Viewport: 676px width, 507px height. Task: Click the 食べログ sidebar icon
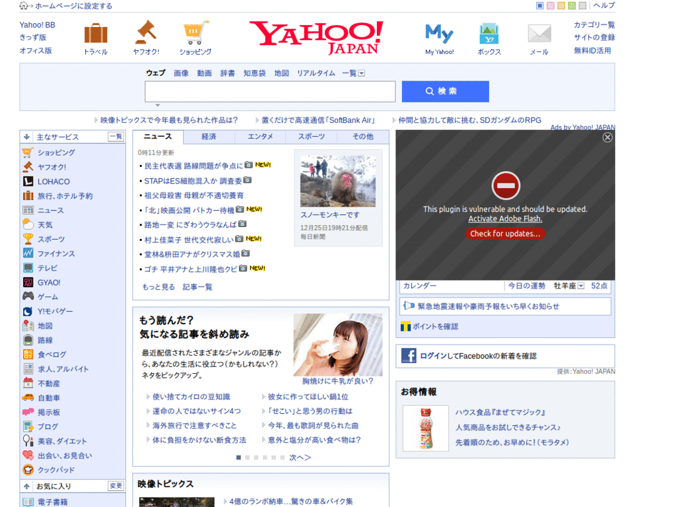click(28, 355)
